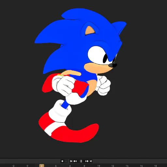Jump to the next keyframe

pyautogui.click(x=87, y=161)
